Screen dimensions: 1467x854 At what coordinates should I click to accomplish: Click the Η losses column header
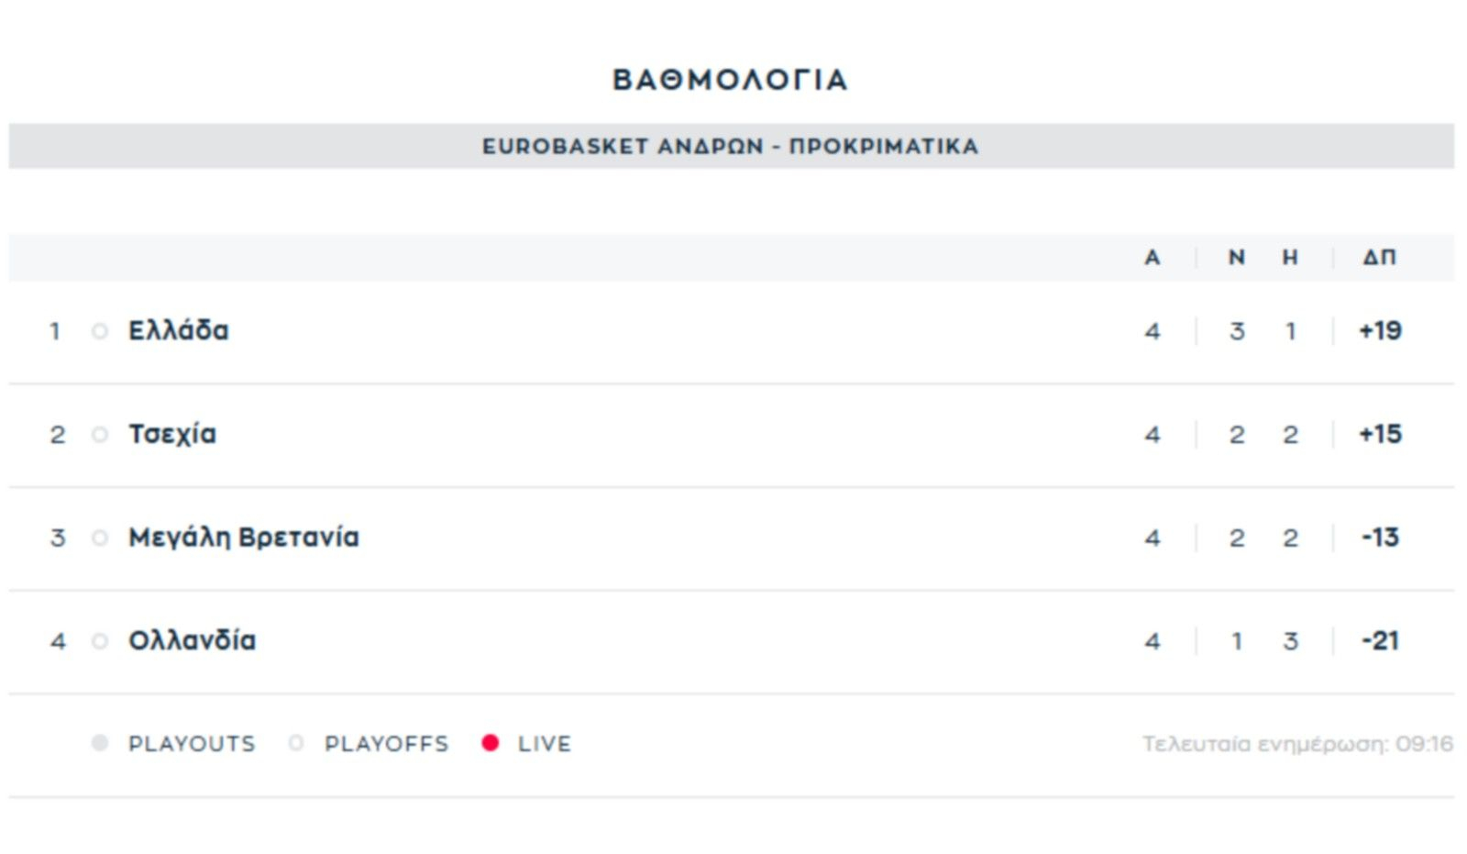[1290, 258]
